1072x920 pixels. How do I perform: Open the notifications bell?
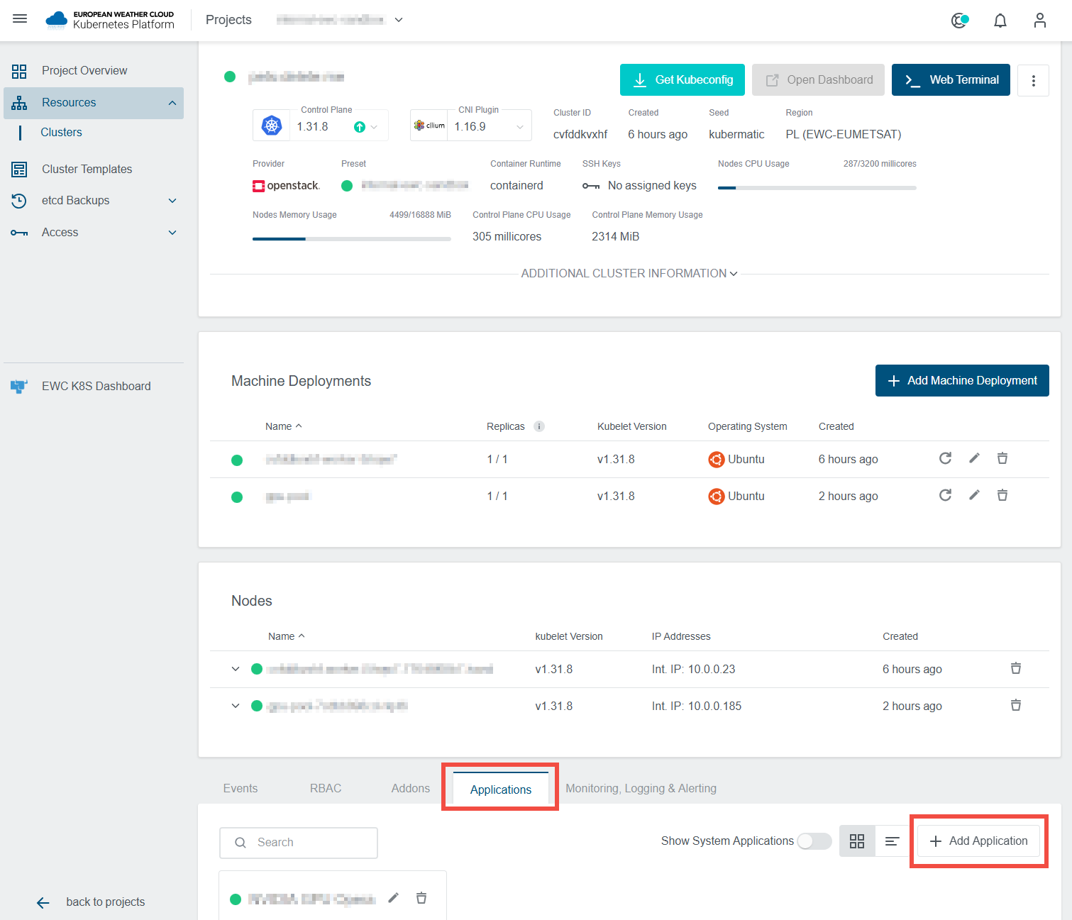pyautogui.click(x=1000, y=21)
